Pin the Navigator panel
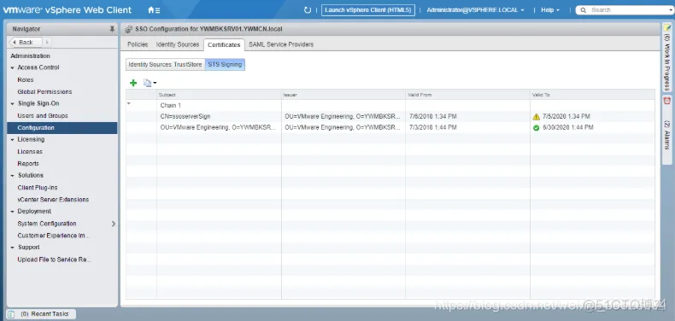 coord(112,29)
